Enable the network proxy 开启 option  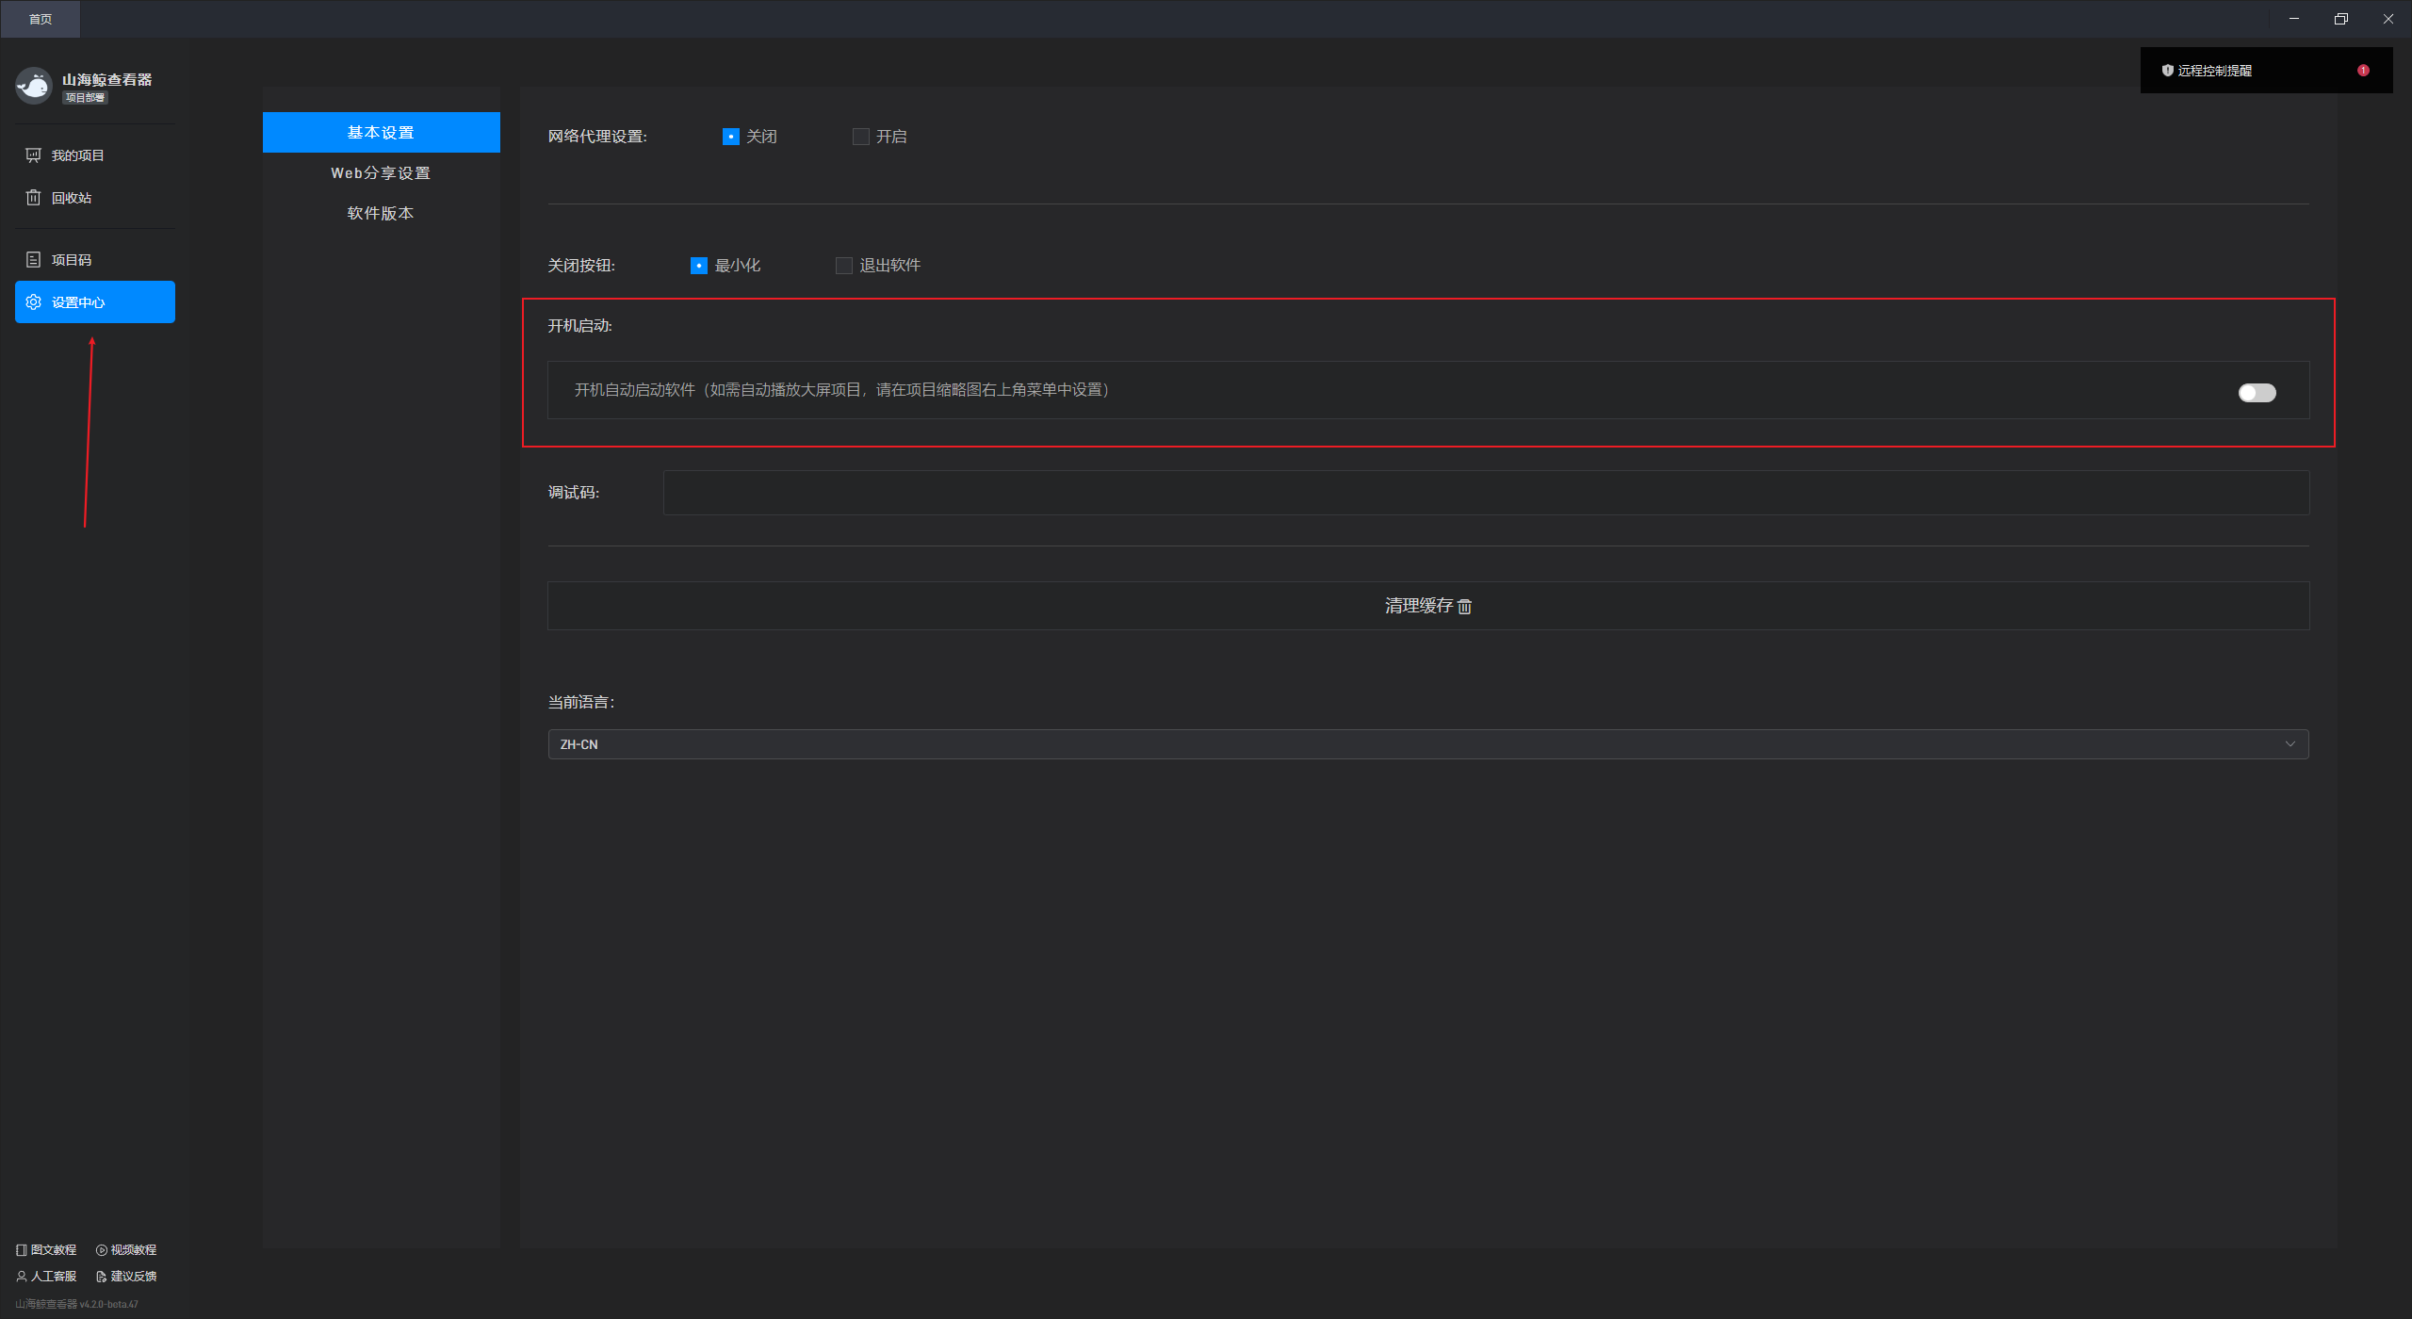[860, 137]
